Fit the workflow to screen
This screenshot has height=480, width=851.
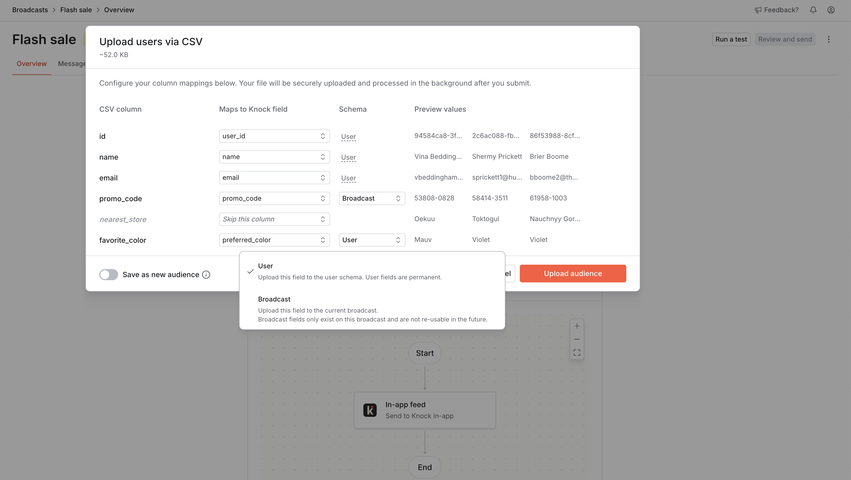tap(577, 352)
